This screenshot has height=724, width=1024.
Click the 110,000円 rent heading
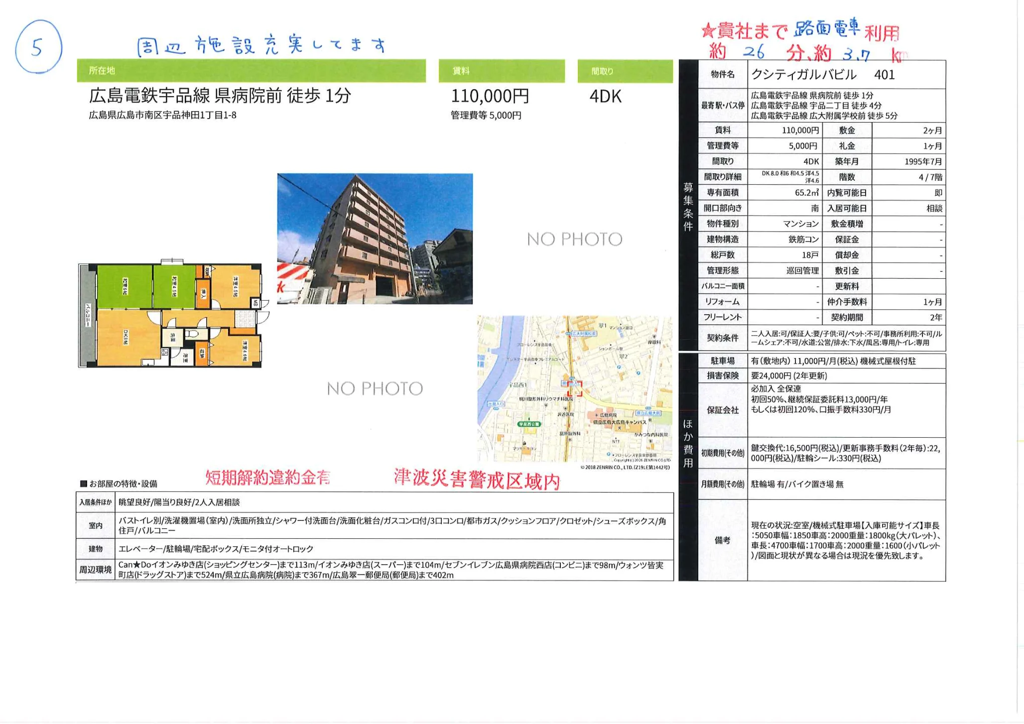click(490, 96)
